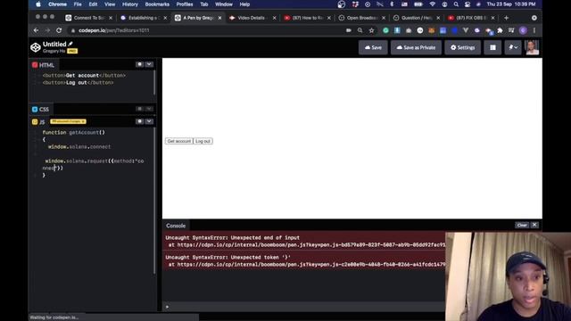Click the Get account button in preview
The height and width of the screenshot is (321, 571).
178,141
